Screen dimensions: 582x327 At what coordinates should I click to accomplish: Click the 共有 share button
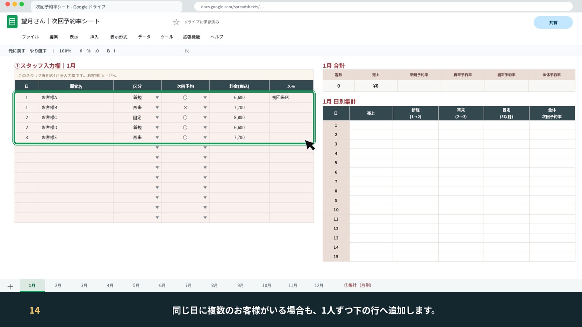553,23
